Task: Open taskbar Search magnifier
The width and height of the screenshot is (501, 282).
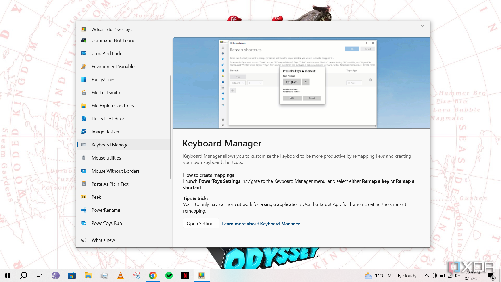Action: [23, 275]
